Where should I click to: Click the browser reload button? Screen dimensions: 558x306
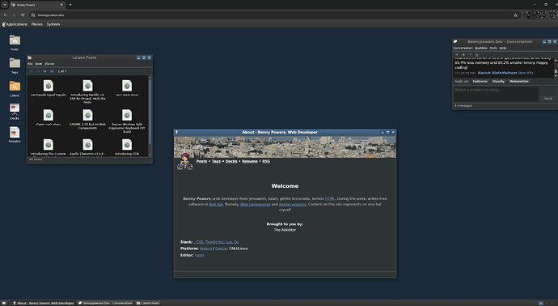(x=23, y=15)
